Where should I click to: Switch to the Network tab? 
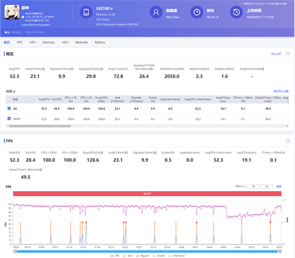81,43
